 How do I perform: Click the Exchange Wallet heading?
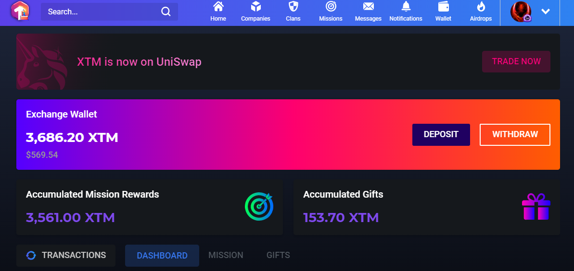pyautogui.click(x=62, y=114)
